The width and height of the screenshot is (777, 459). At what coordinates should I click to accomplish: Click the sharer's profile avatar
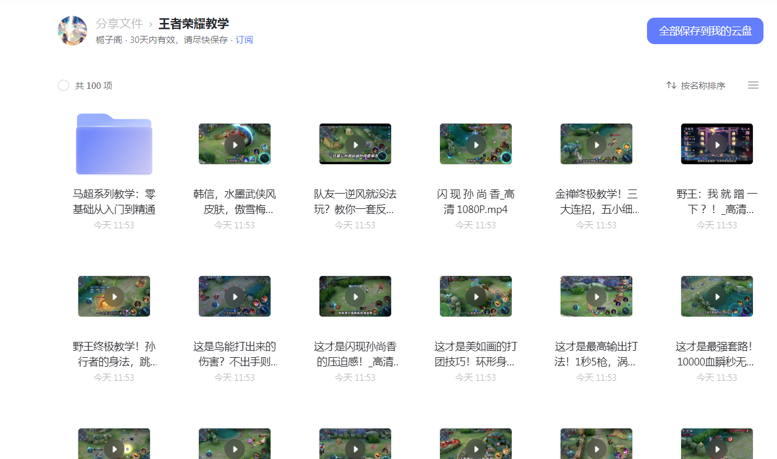(72, 31)
